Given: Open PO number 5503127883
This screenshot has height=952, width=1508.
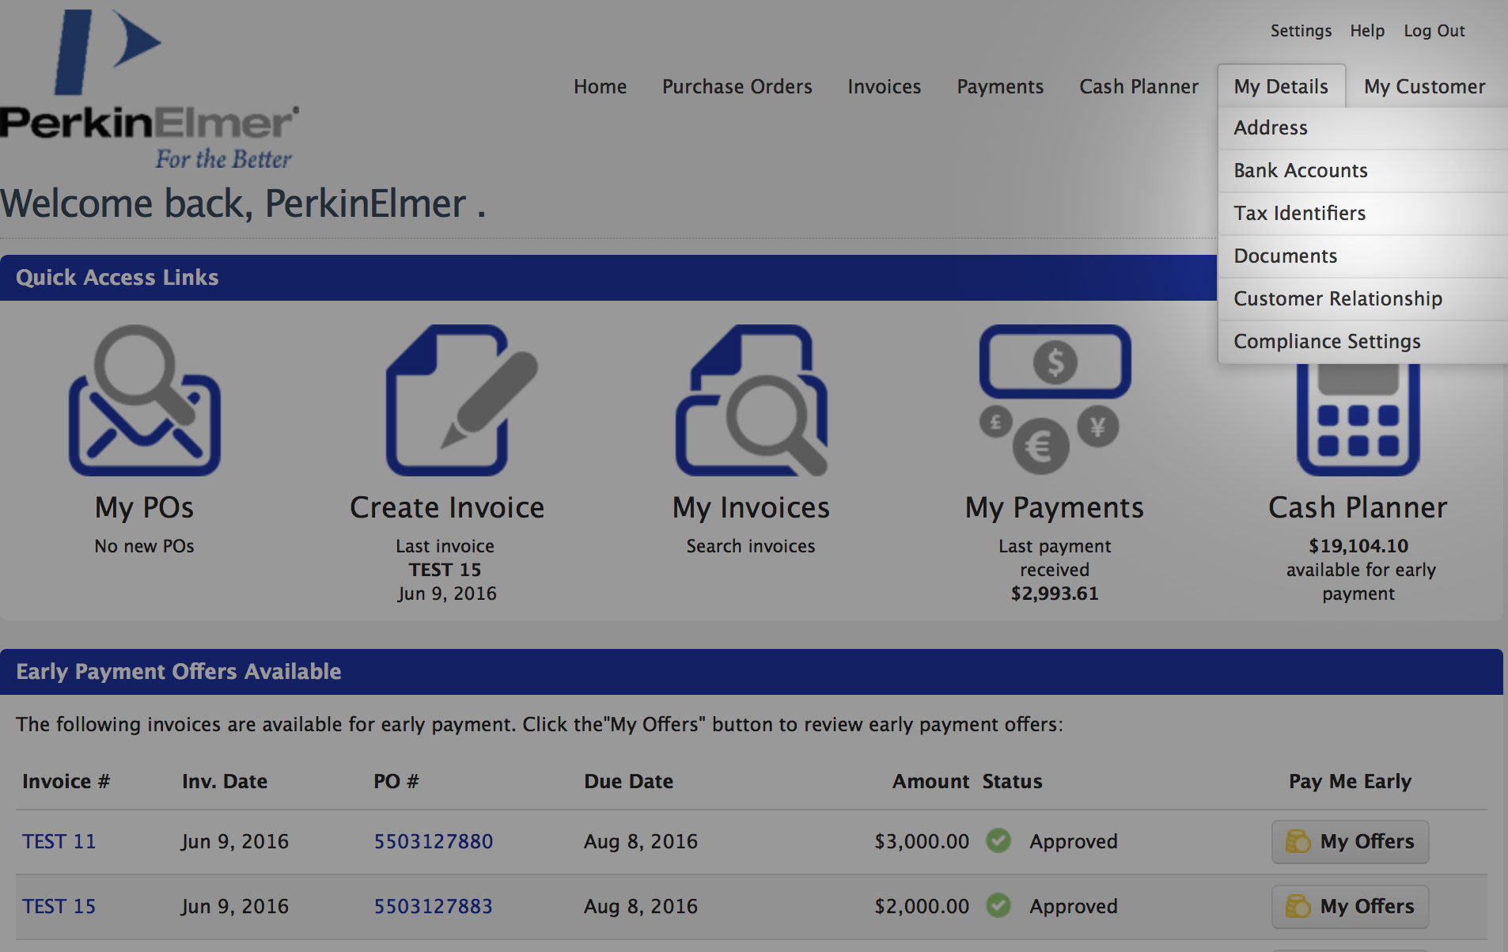Looking at the screenshot, I should click(x=434, y=906).
